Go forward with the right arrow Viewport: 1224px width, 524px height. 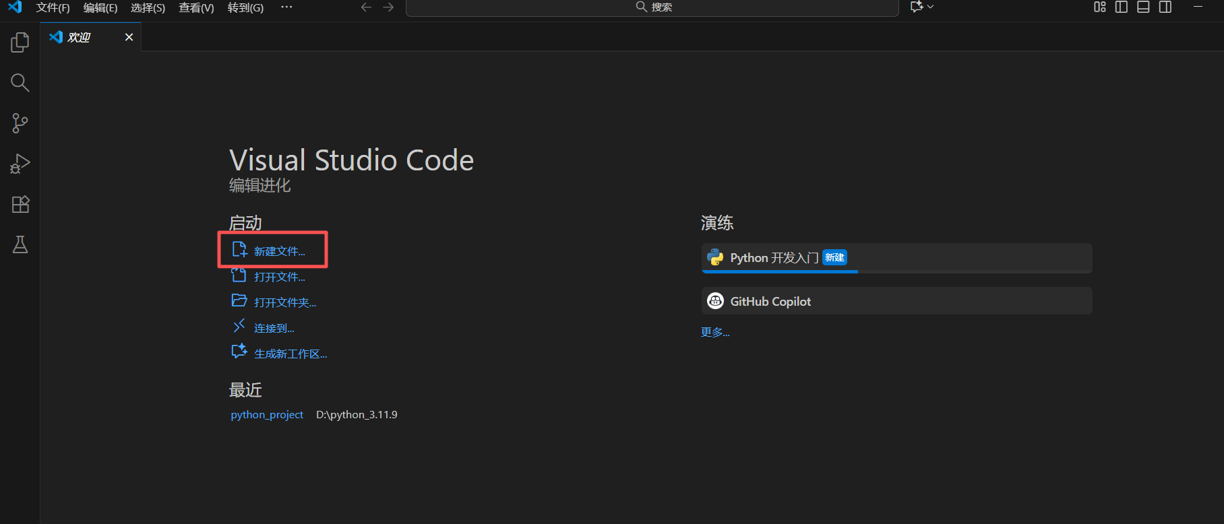point(388,7)
